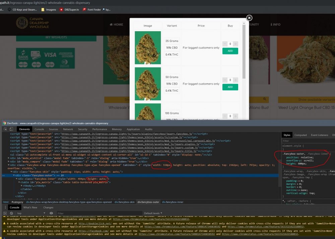Open the Changes drawer tab
335x239 pixels.
point(48,207)
